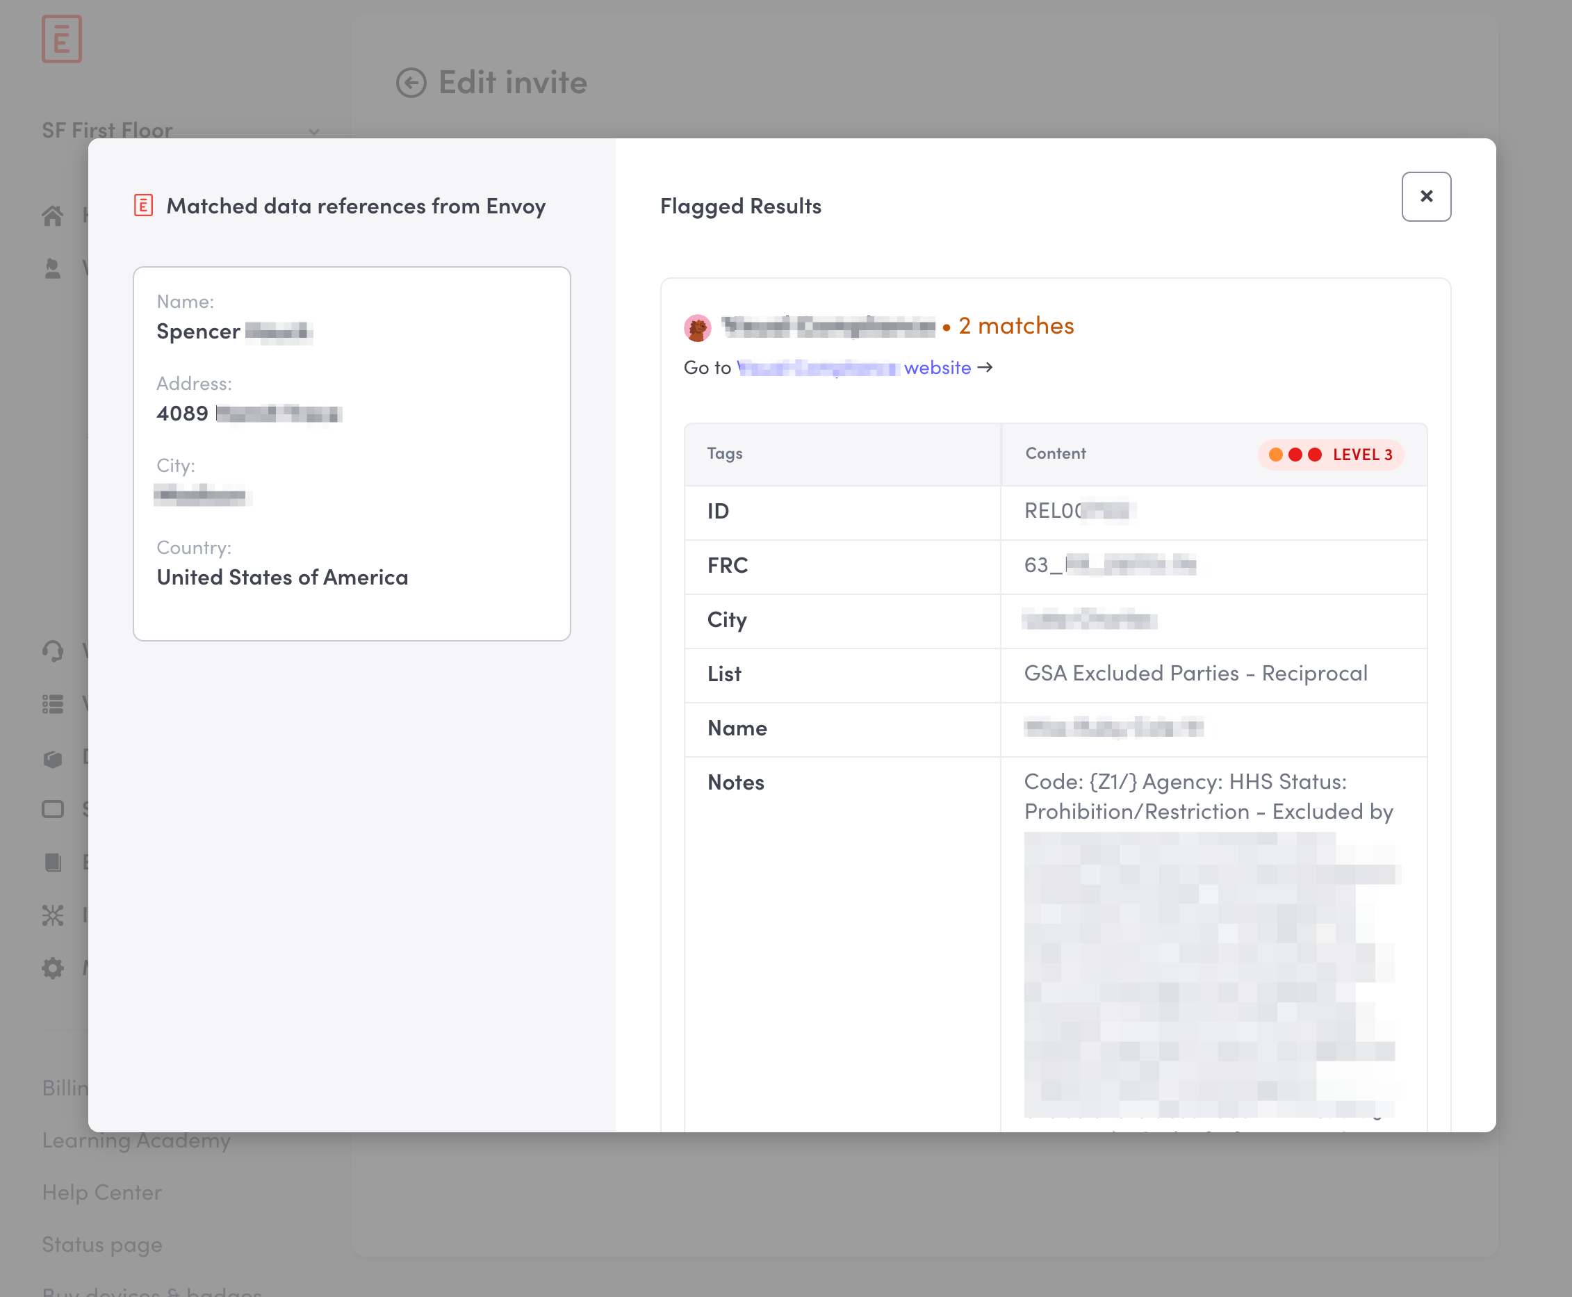Screen dimensions: 1572x1297
Task: Click the back arrow beside Edit invite
Action: (x=411, y=83)
